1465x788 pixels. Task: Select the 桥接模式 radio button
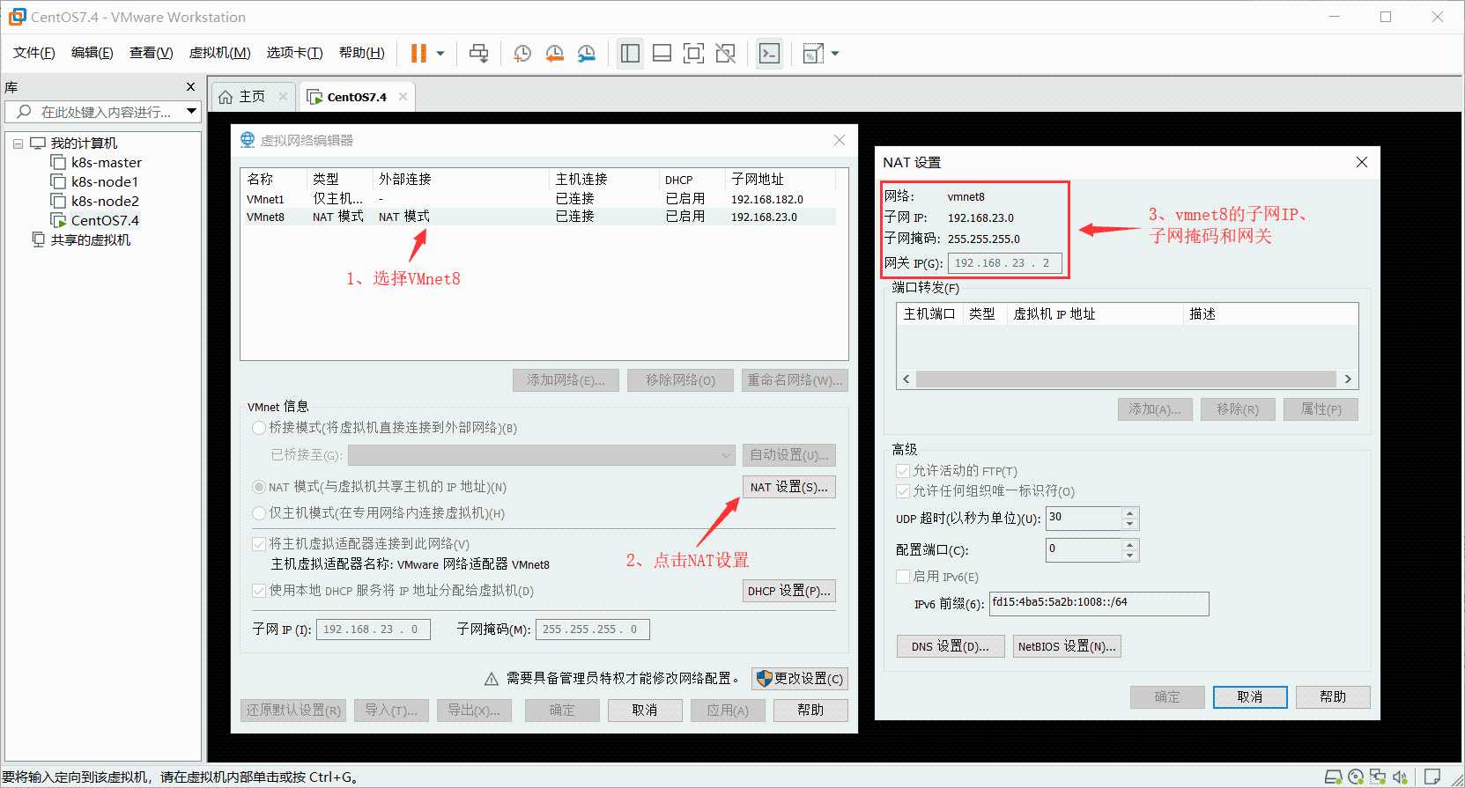[x=259, y=428]
